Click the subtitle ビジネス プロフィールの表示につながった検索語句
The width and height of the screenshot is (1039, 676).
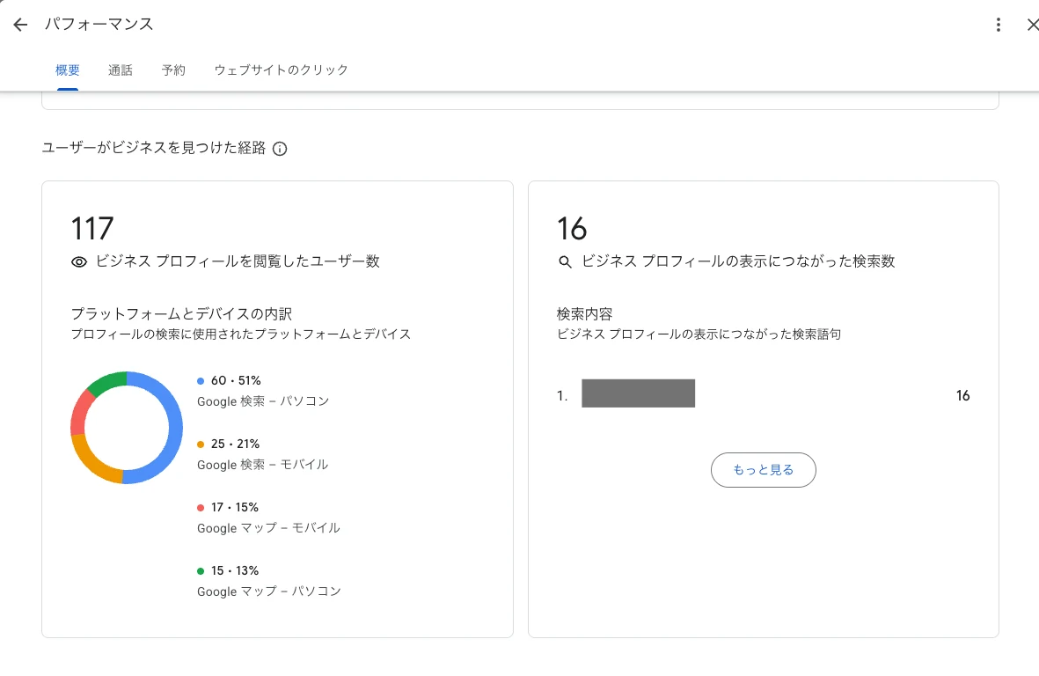[x=699, y=334]
